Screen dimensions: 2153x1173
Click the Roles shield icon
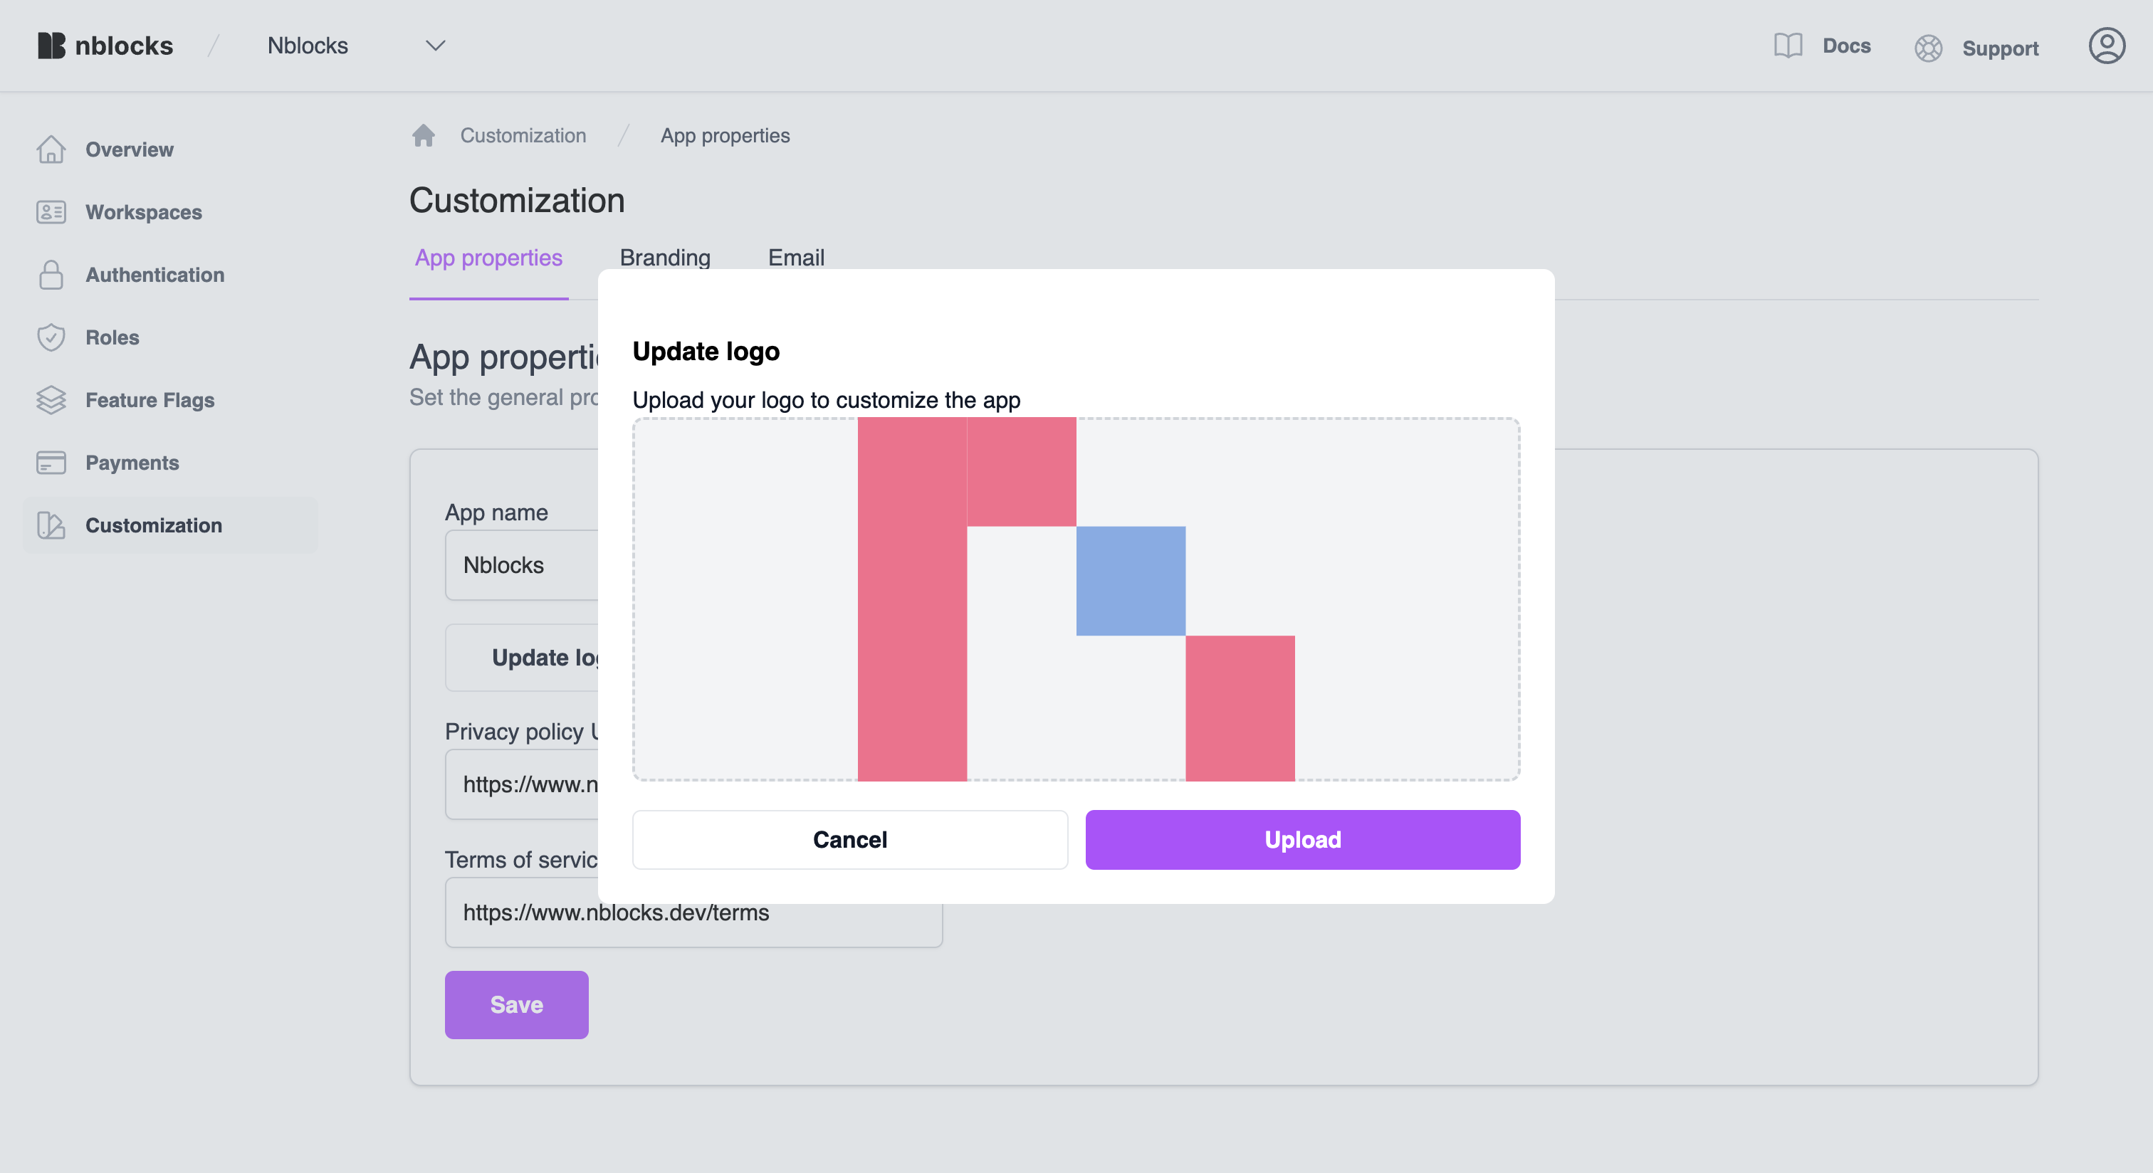pyautogui.click(x=51, y=337)
